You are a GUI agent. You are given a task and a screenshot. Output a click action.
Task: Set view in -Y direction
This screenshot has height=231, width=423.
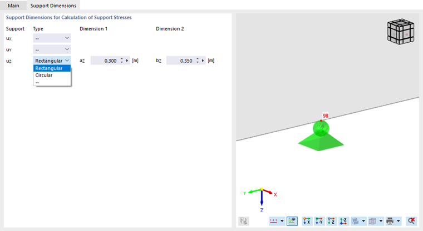[x=319, y=221]
